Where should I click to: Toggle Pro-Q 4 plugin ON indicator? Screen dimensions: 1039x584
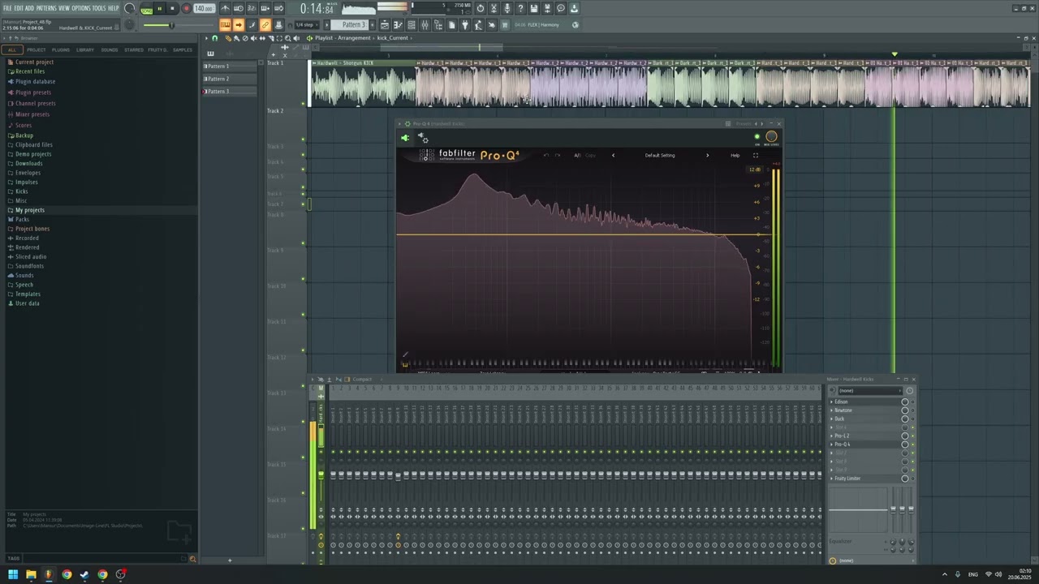tap(757, 136)
